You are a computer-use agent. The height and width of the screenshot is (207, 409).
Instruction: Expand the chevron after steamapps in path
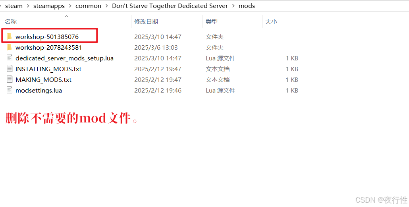[70, 6]
